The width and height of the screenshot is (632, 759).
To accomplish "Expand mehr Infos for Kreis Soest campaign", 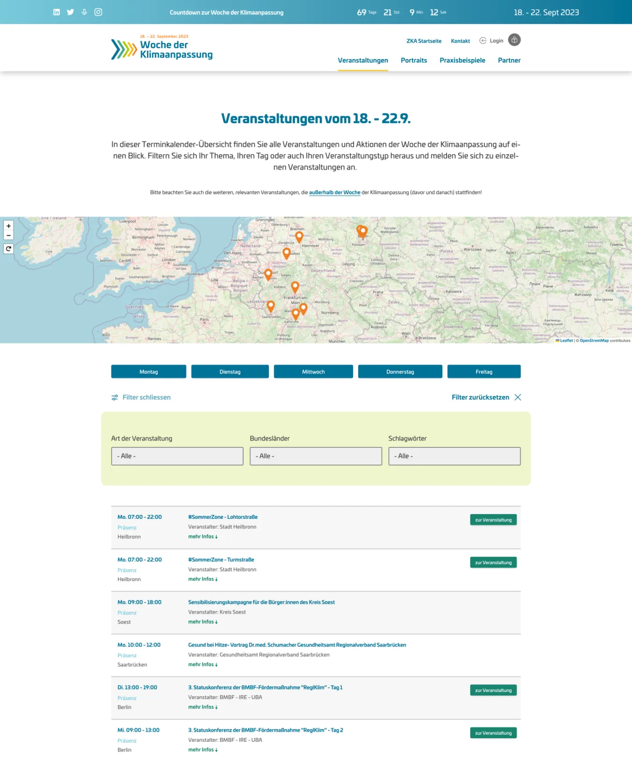I will coord(203,622).
